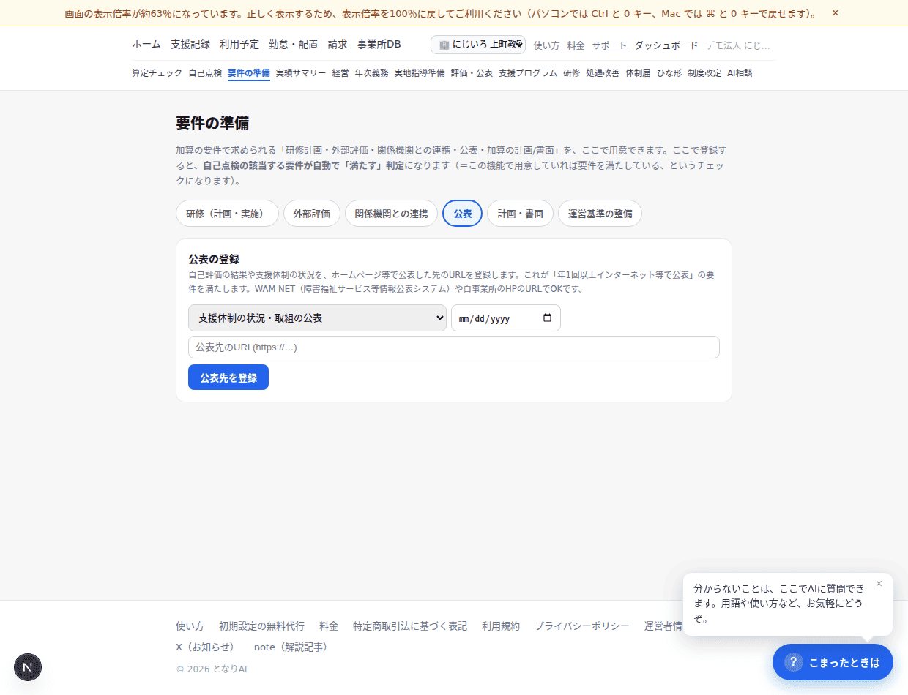Go to ホーム in top navigation
This screenshot has height=695, width=908.
pos(146,45)
